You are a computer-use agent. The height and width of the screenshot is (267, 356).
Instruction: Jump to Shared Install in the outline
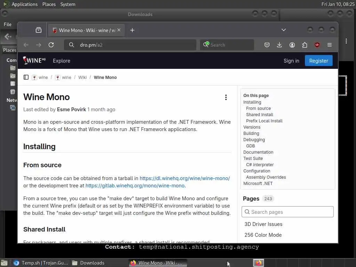pyautogui.click(x=259, y=115)
